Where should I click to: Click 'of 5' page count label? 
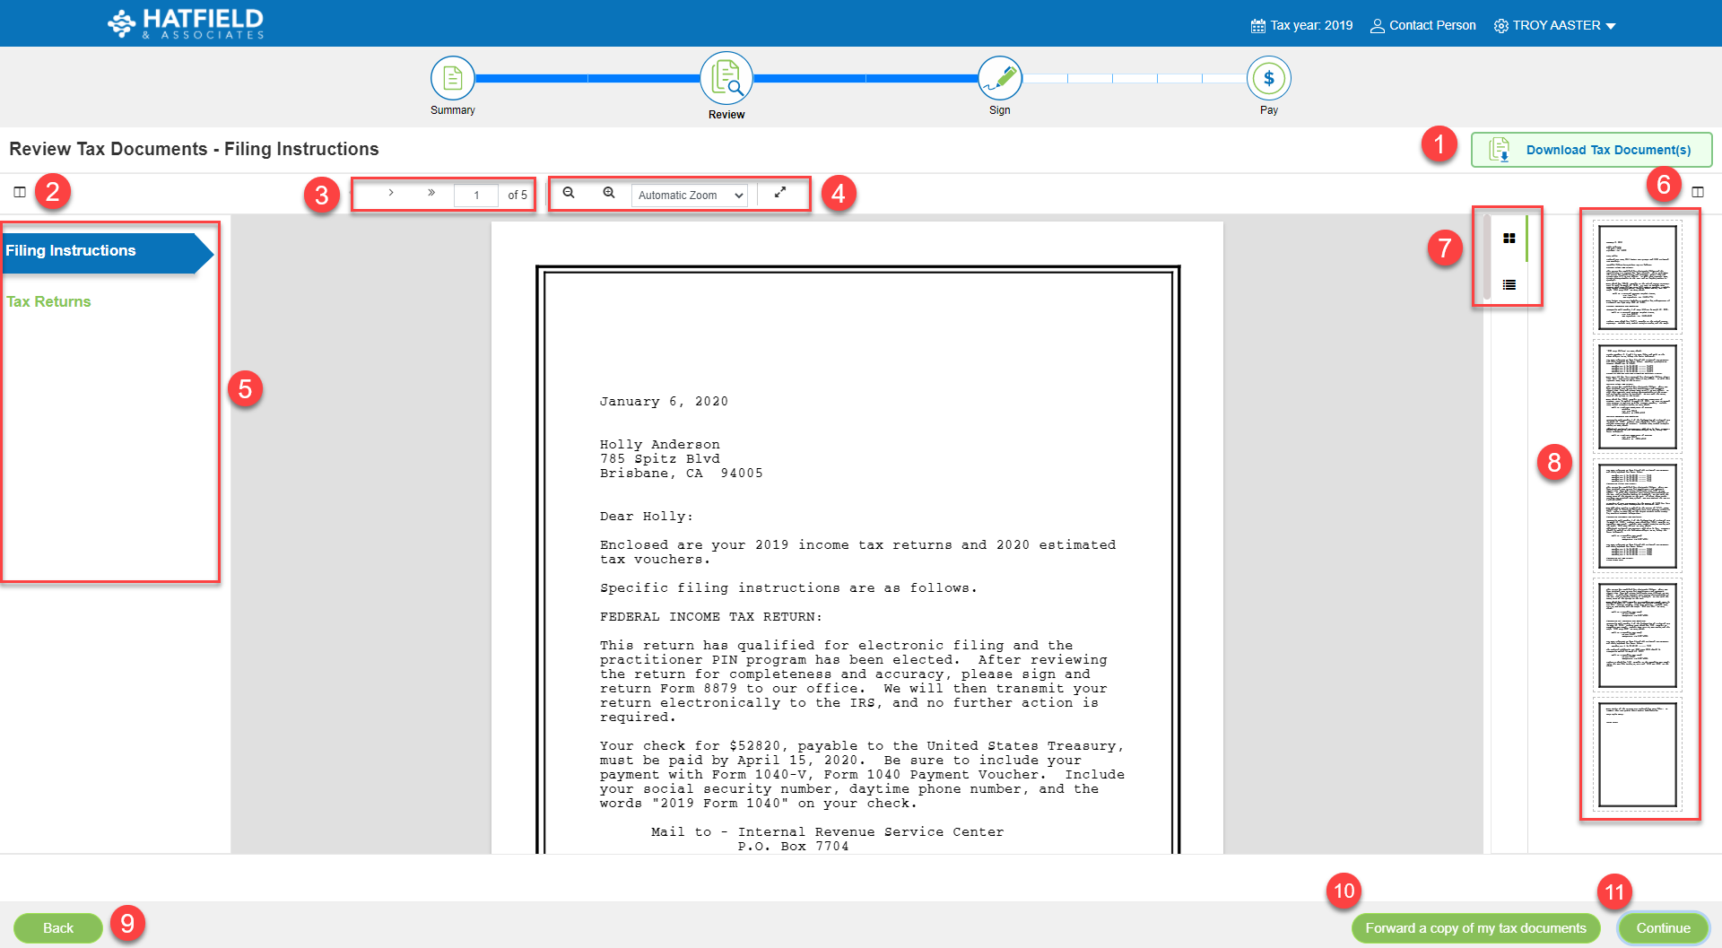pos(517,195)
